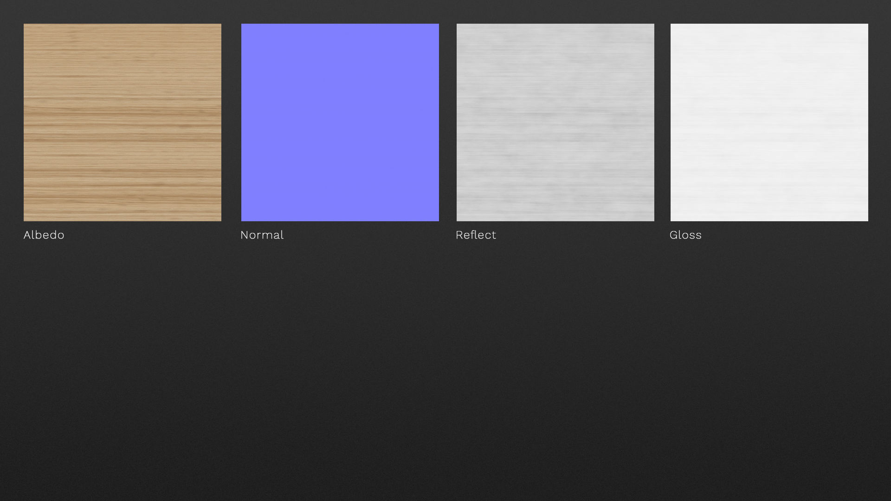
Task: Click the Reflect label text
Action: click(476, 235)
